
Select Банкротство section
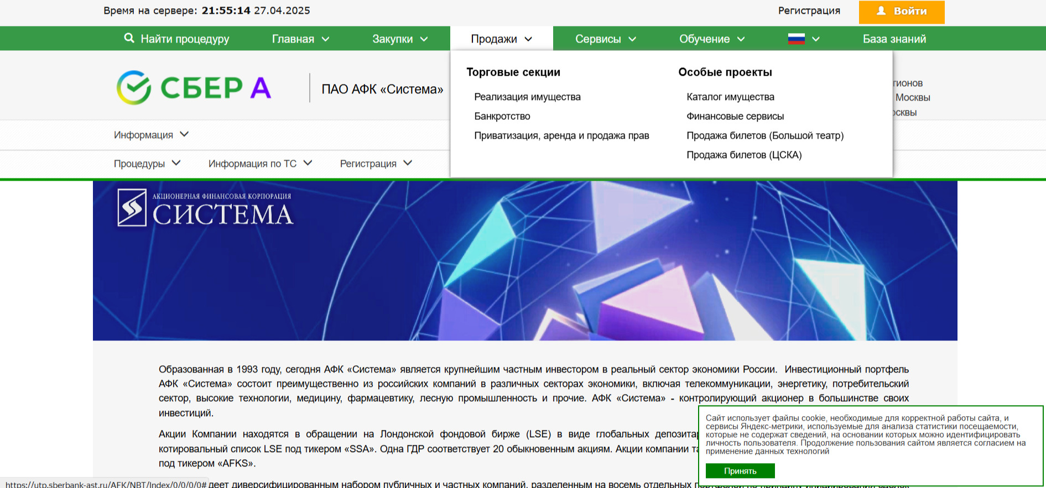click(x=502, y=116)
